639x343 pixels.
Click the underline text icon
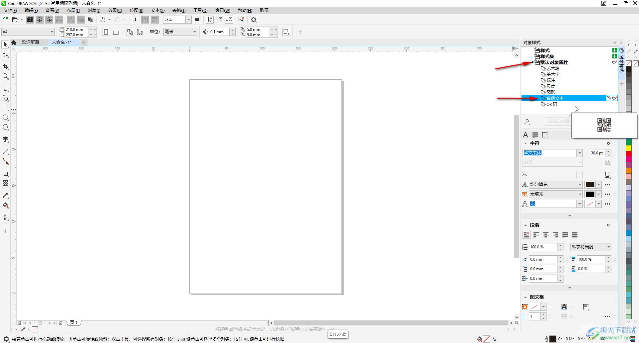tap(607, 175)
